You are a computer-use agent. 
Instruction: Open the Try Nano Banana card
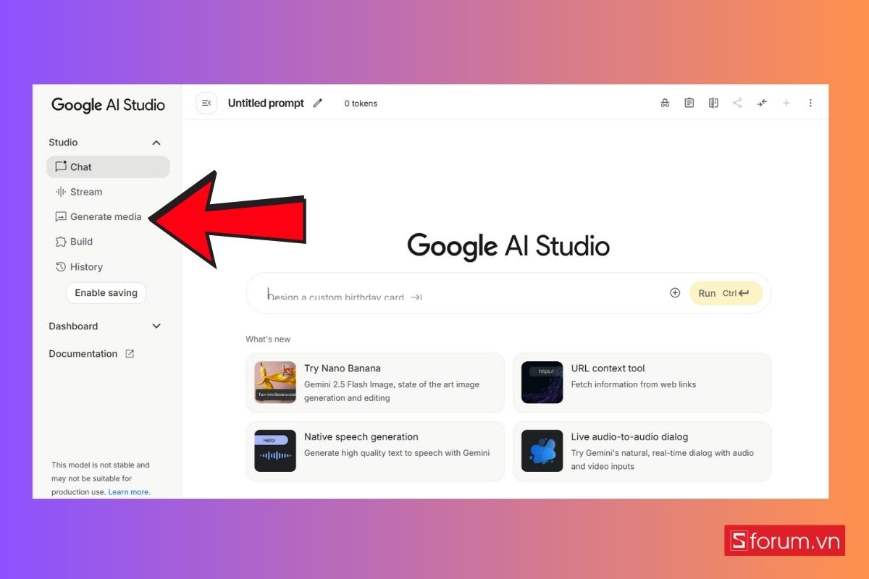pyautogui.click(x=375, y=382)
